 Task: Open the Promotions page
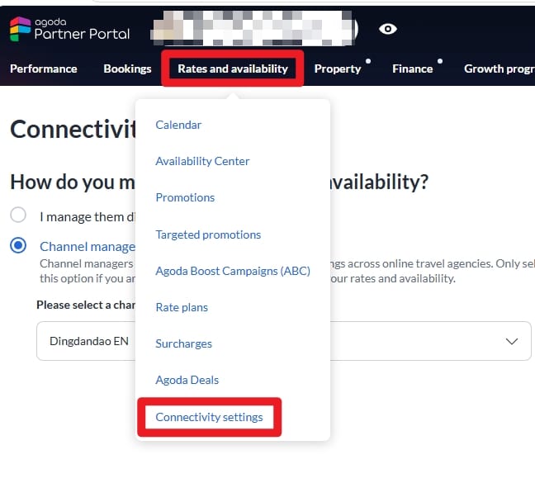pos(185,197)
